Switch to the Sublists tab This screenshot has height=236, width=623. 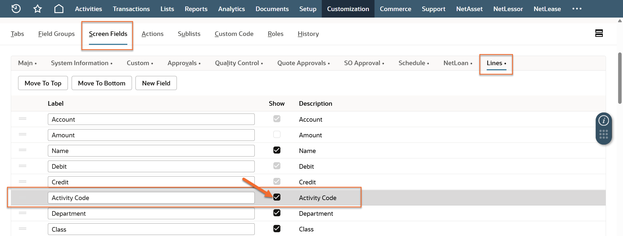point(189,34)
